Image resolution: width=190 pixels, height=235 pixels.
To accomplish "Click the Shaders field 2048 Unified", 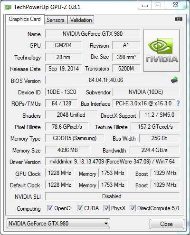I will (71, 115).
